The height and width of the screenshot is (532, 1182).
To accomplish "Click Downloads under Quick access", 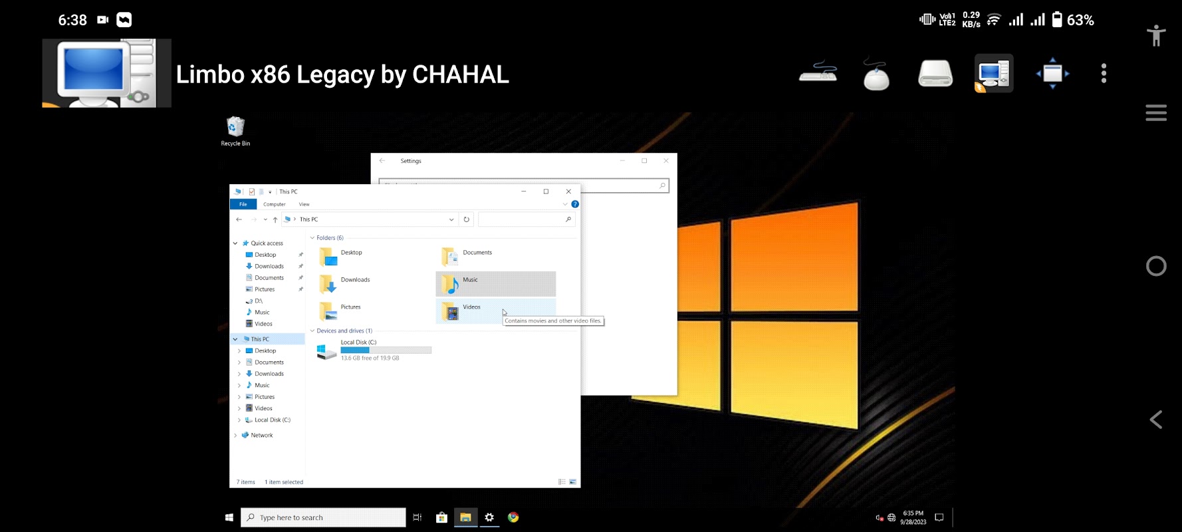I will 269,267.
